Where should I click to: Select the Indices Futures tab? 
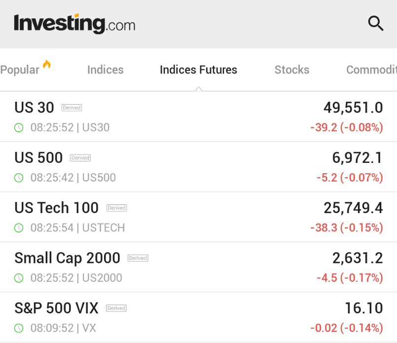[198, 70]
